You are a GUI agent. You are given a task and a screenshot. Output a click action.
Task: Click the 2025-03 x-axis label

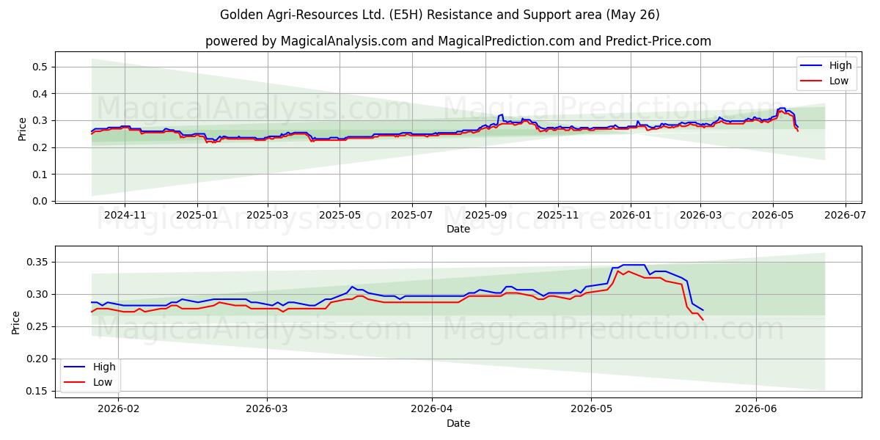[267, 215]
